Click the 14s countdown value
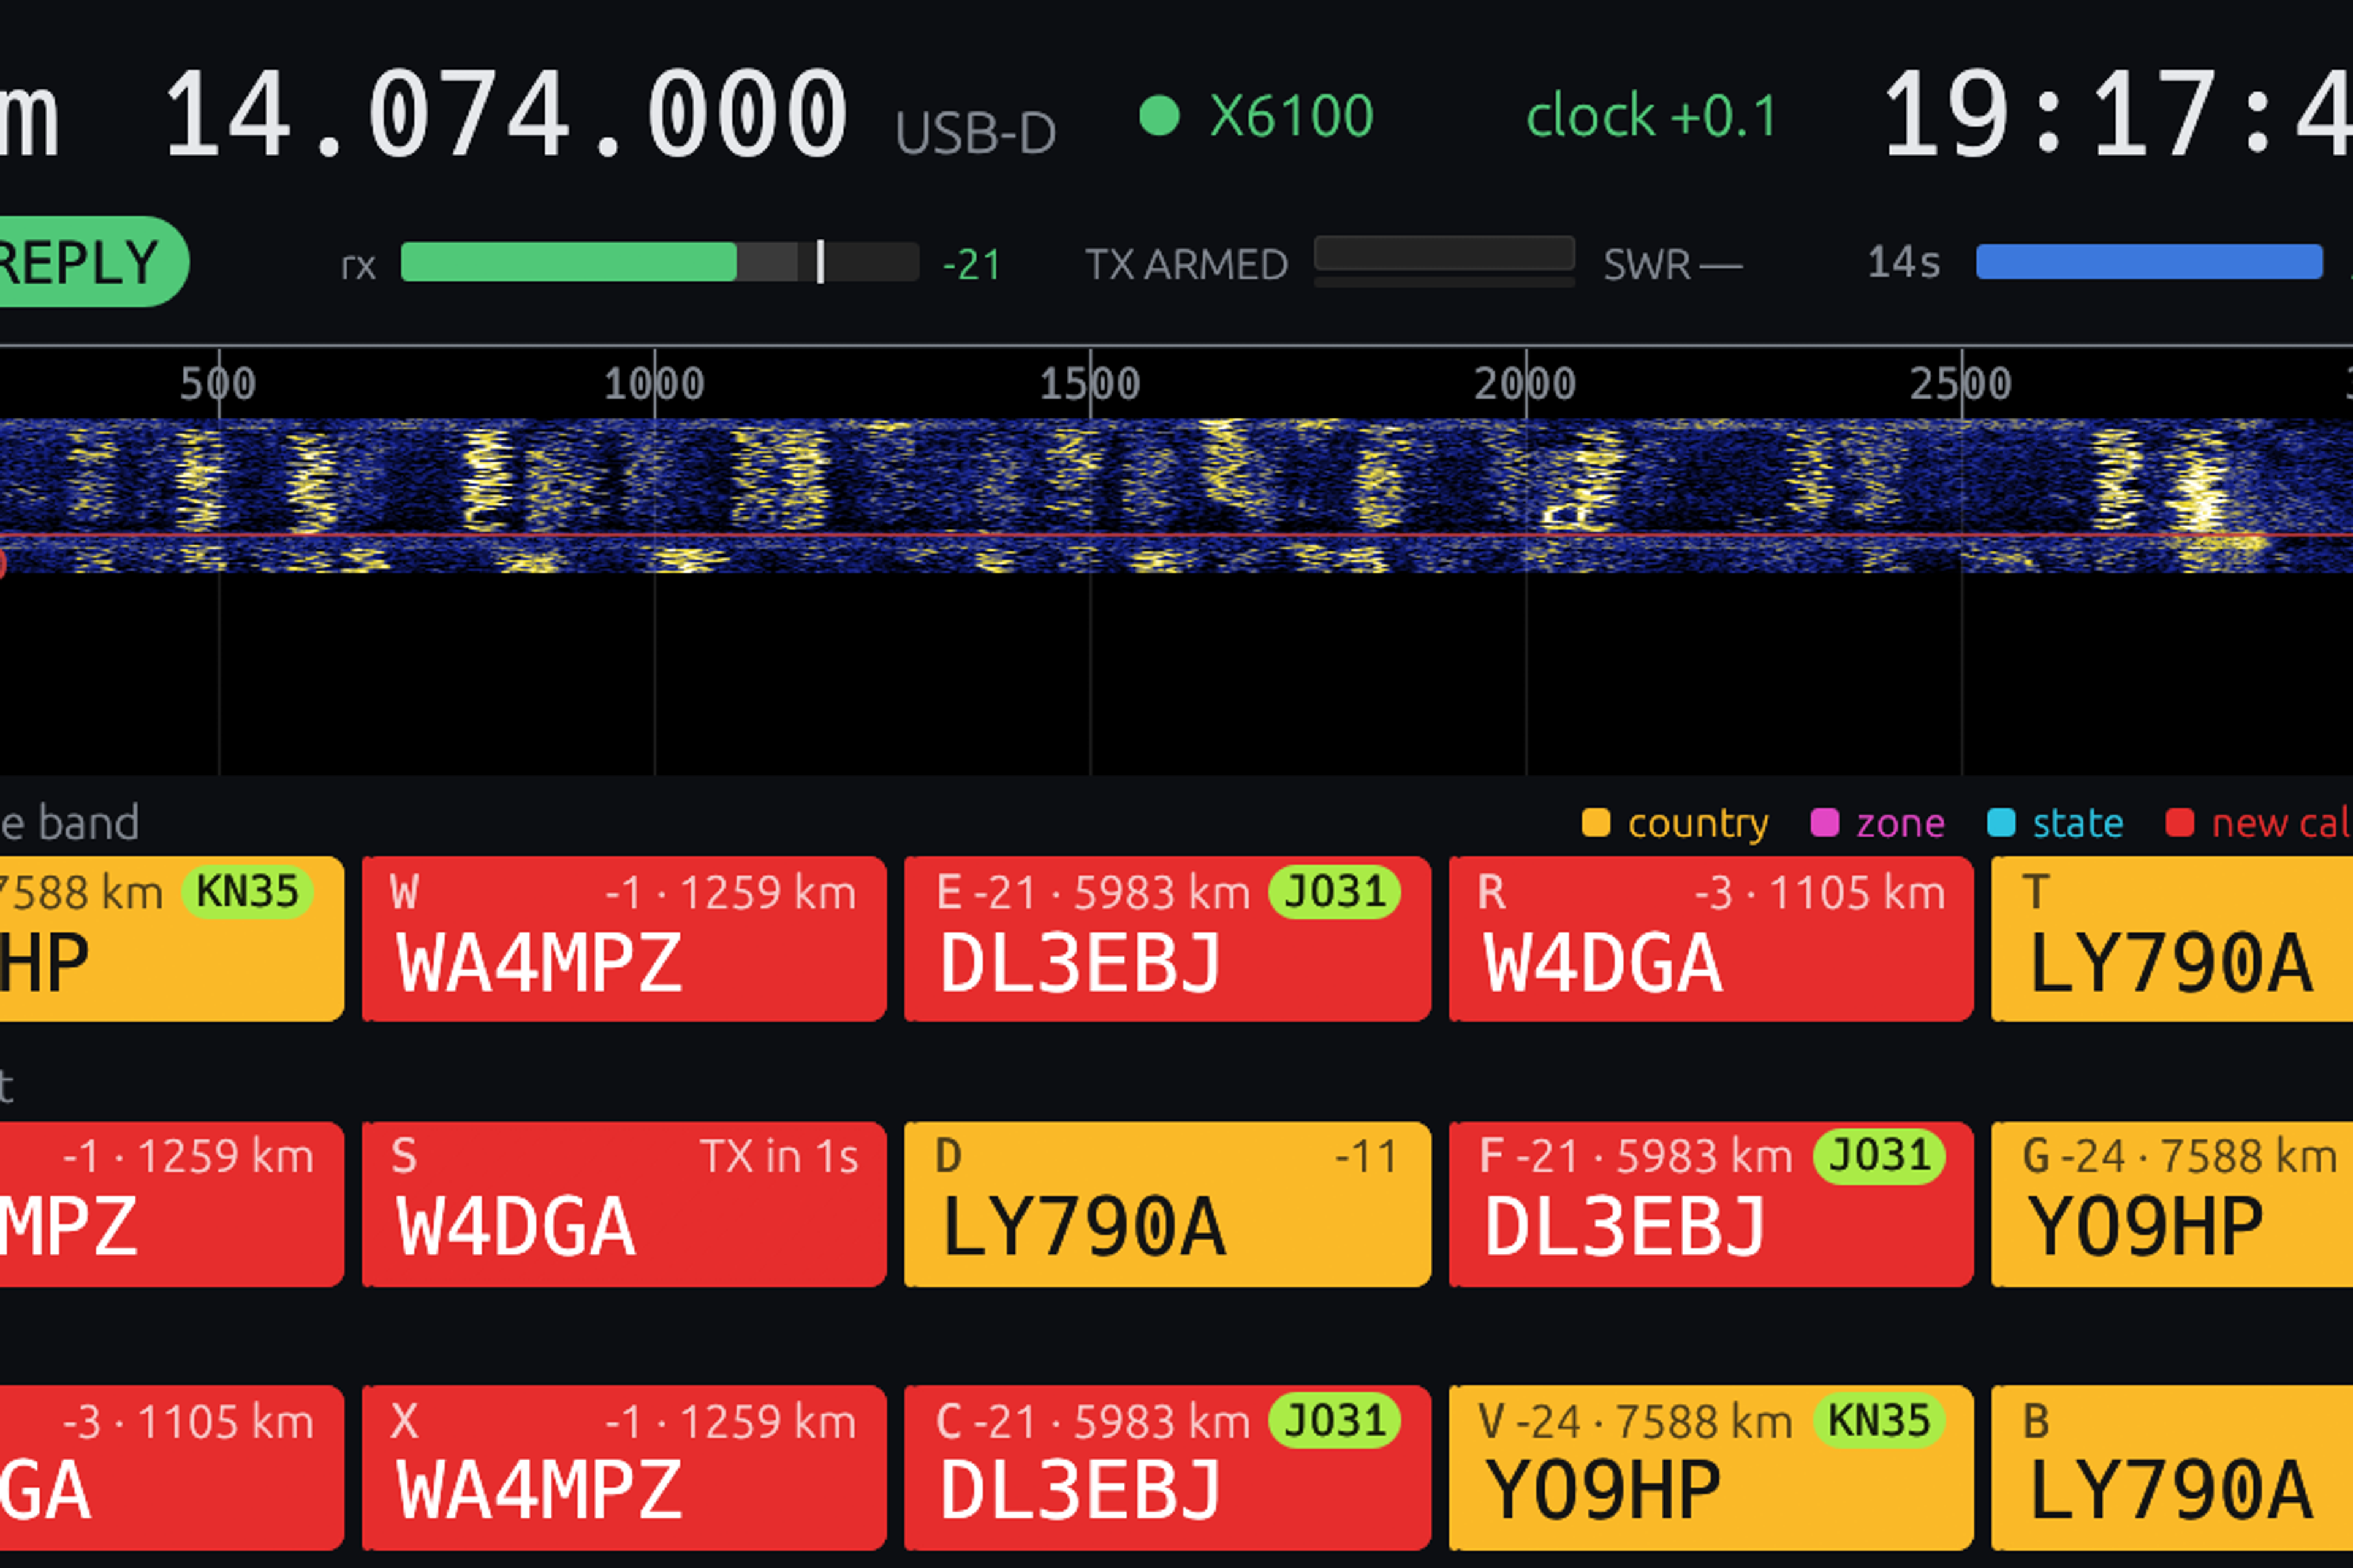This screenshot has width=2353, height=1568. point(1904,263)
